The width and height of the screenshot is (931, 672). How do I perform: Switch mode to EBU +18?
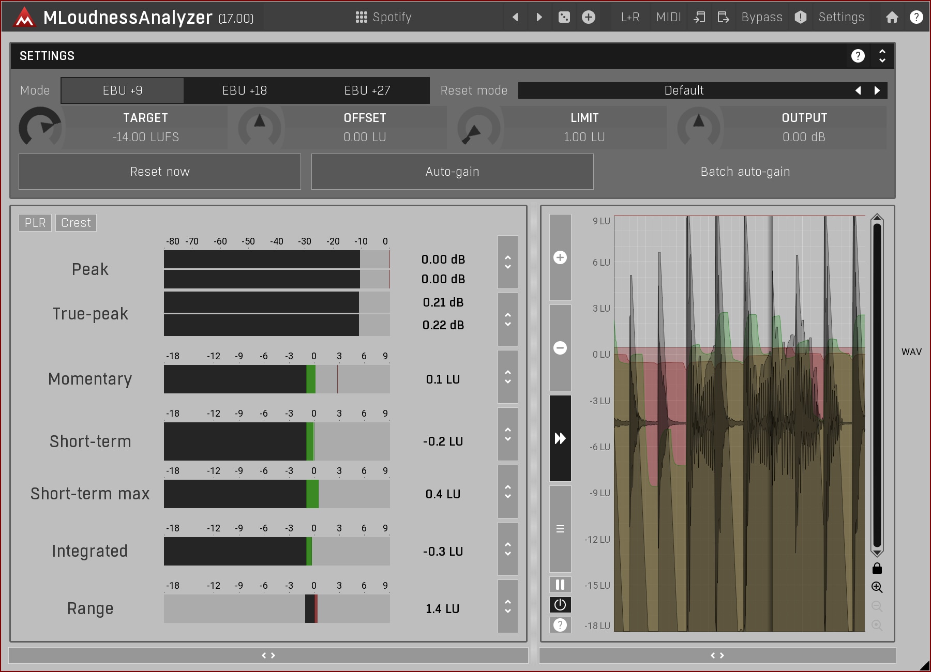coord(245,90)
